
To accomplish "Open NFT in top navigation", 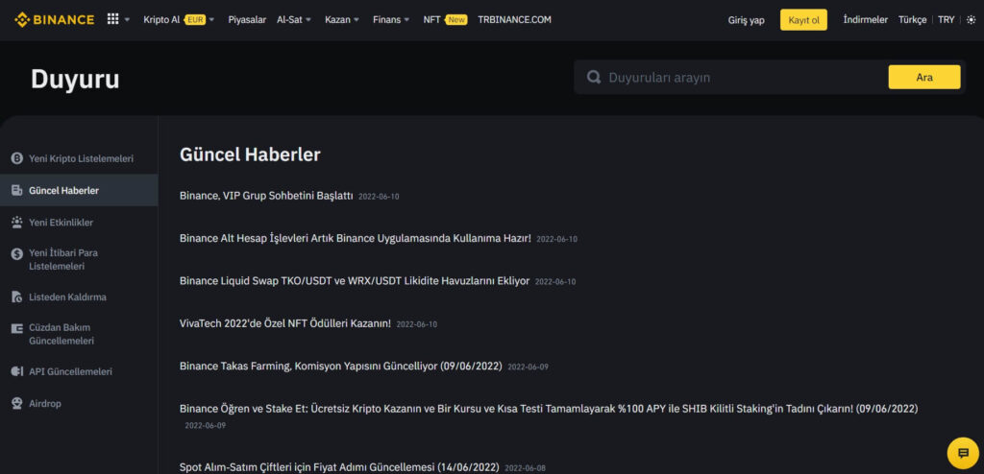I will tap(431, 20).
